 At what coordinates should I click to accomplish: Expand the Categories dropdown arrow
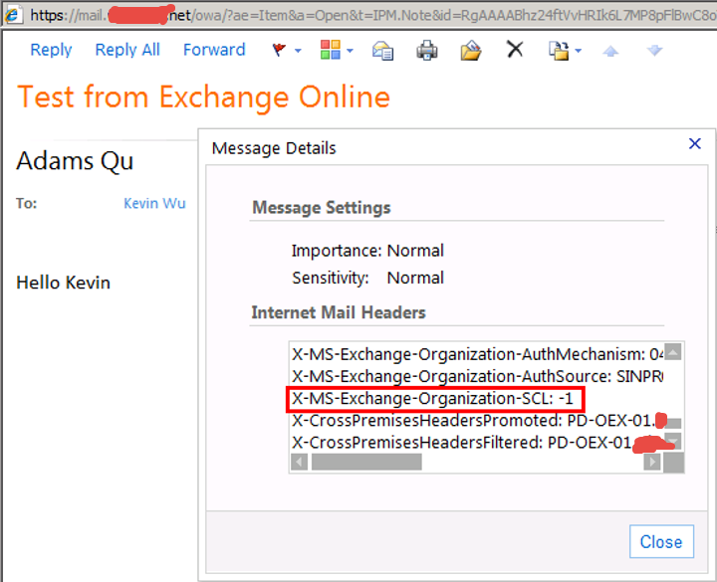[350, 51]
